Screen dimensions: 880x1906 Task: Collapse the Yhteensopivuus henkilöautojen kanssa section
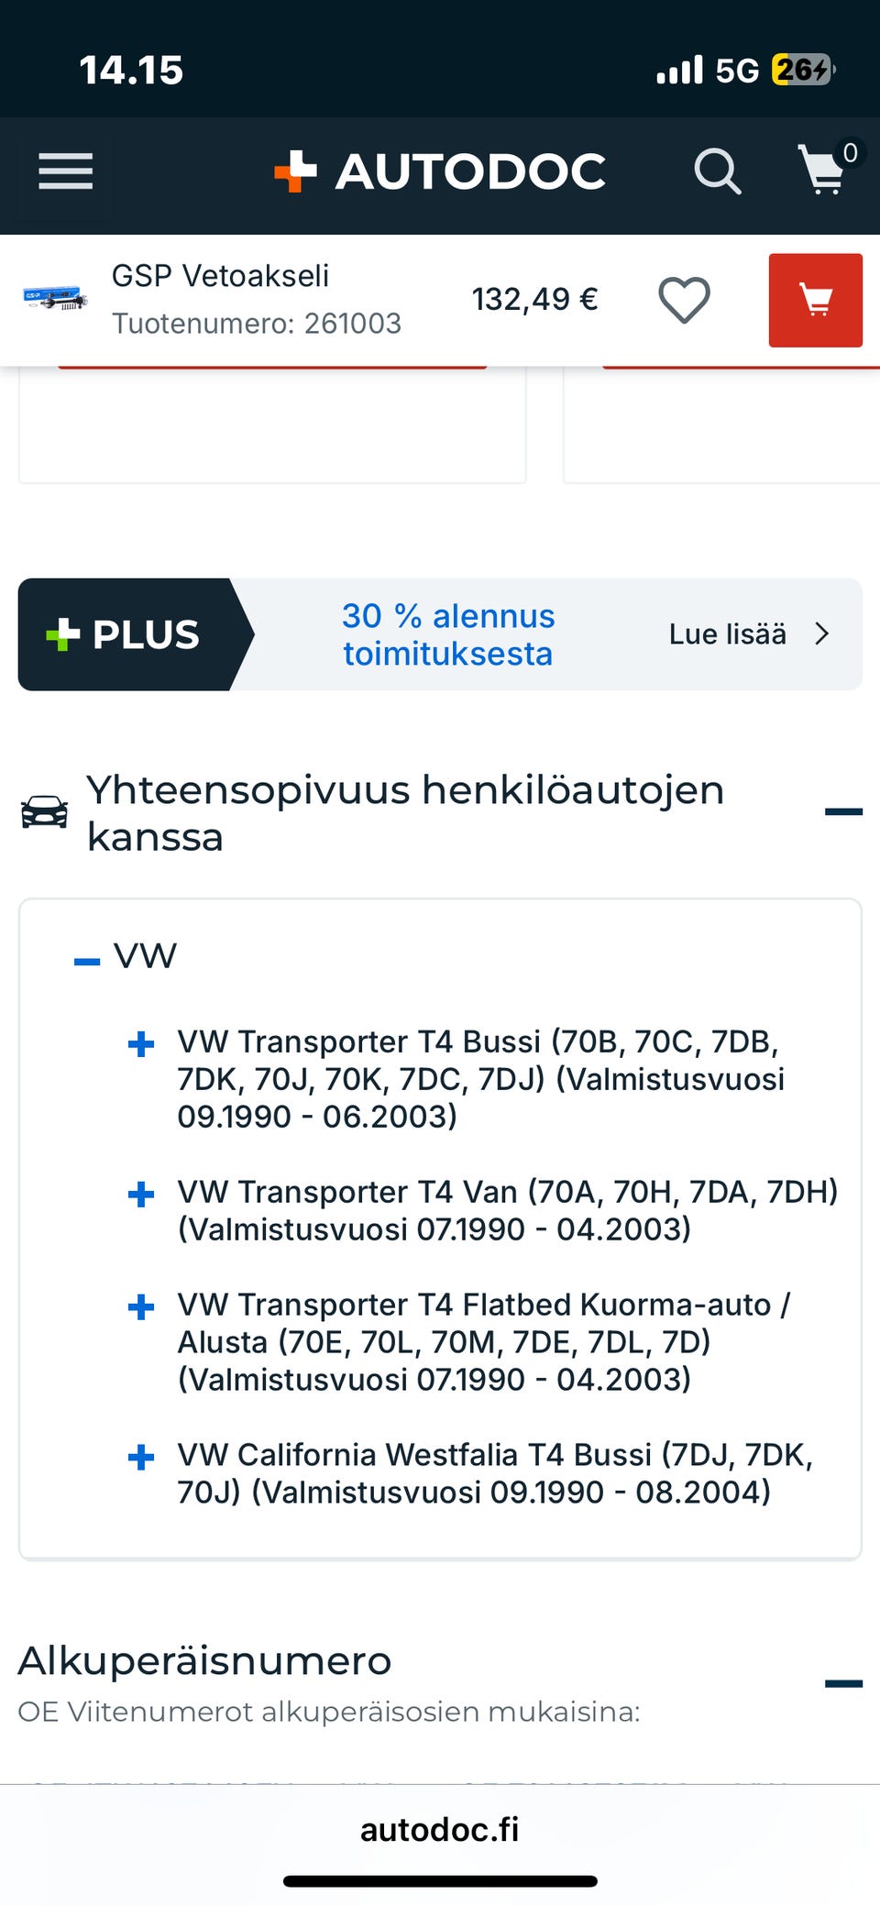coord(843,811)
